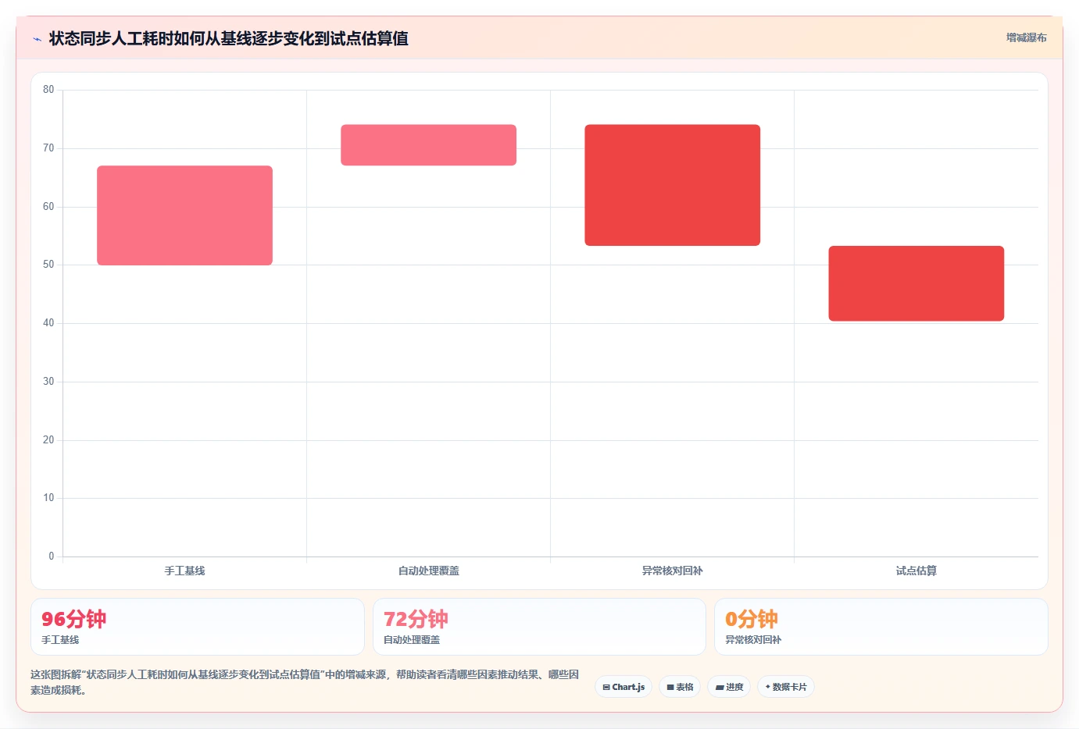Click the 手工基线 x-axis label
Screen dimensions: 1079x729
184,571
